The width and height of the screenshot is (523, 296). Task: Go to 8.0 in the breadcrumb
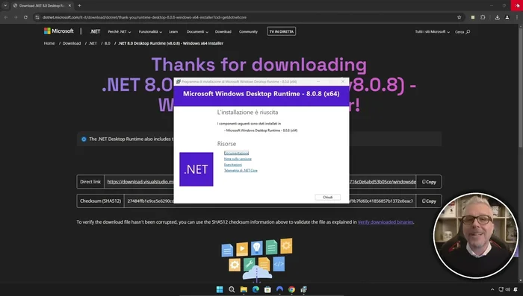tap(108, 43)
